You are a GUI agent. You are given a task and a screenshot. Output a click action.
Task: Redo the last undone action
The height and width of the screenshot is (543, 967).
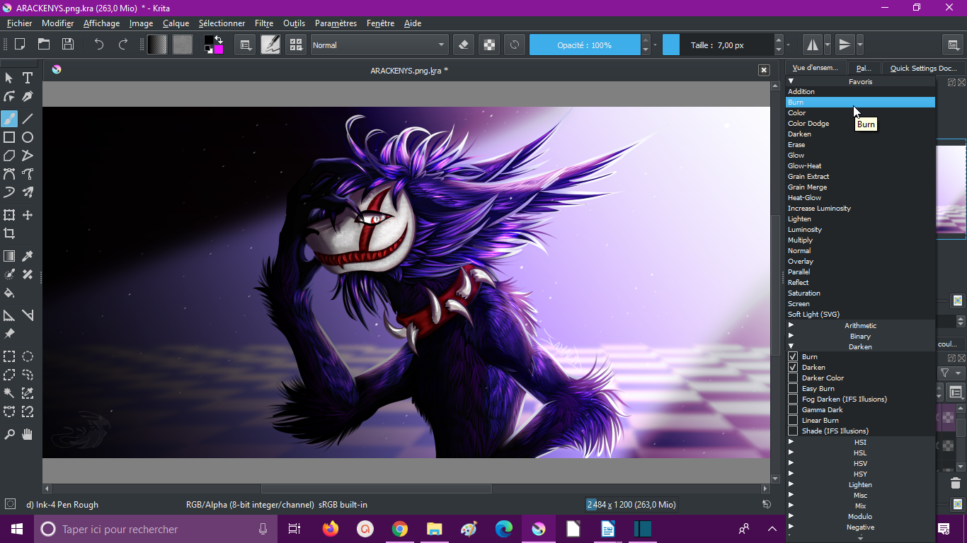123,45
